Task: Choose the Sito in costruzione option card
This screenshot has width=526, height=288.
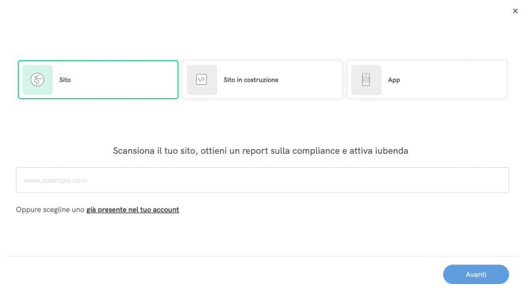Action: tap(262, 80)
